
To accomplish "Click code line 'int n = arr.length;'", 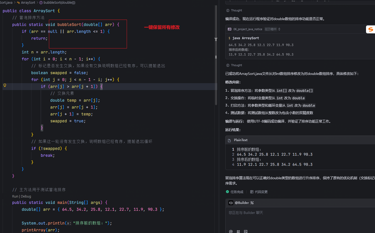I will pos(44,52).
